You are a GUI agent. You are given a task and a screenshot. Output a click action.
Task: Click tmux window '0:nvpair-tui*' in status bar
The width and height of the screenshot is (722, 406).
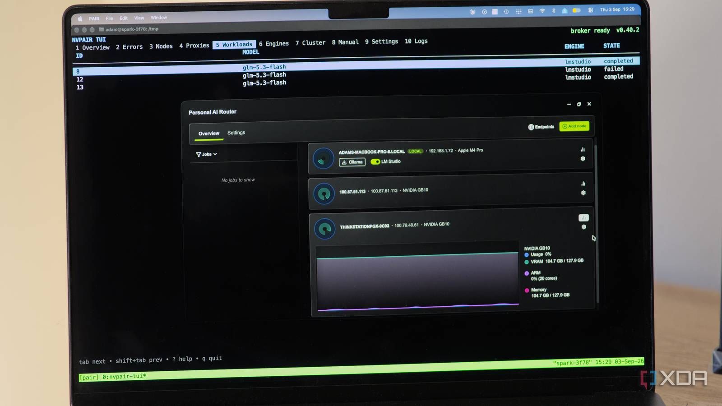click(x=124, y=376)
